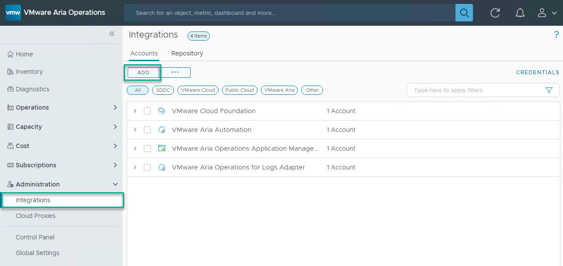Filter accounts using the SDDC pill
563x266 pixels.
coord(163,90)
